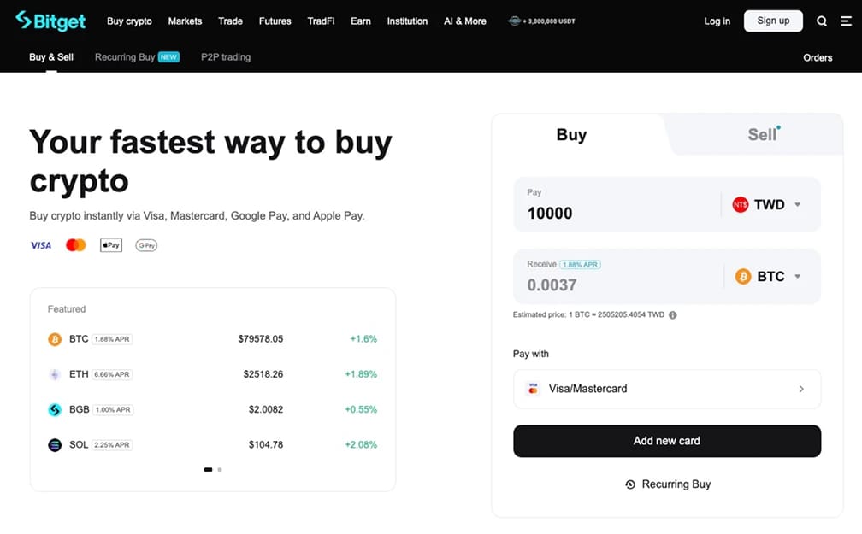Click the BGB price $2.0082

[x=265, y=410]
